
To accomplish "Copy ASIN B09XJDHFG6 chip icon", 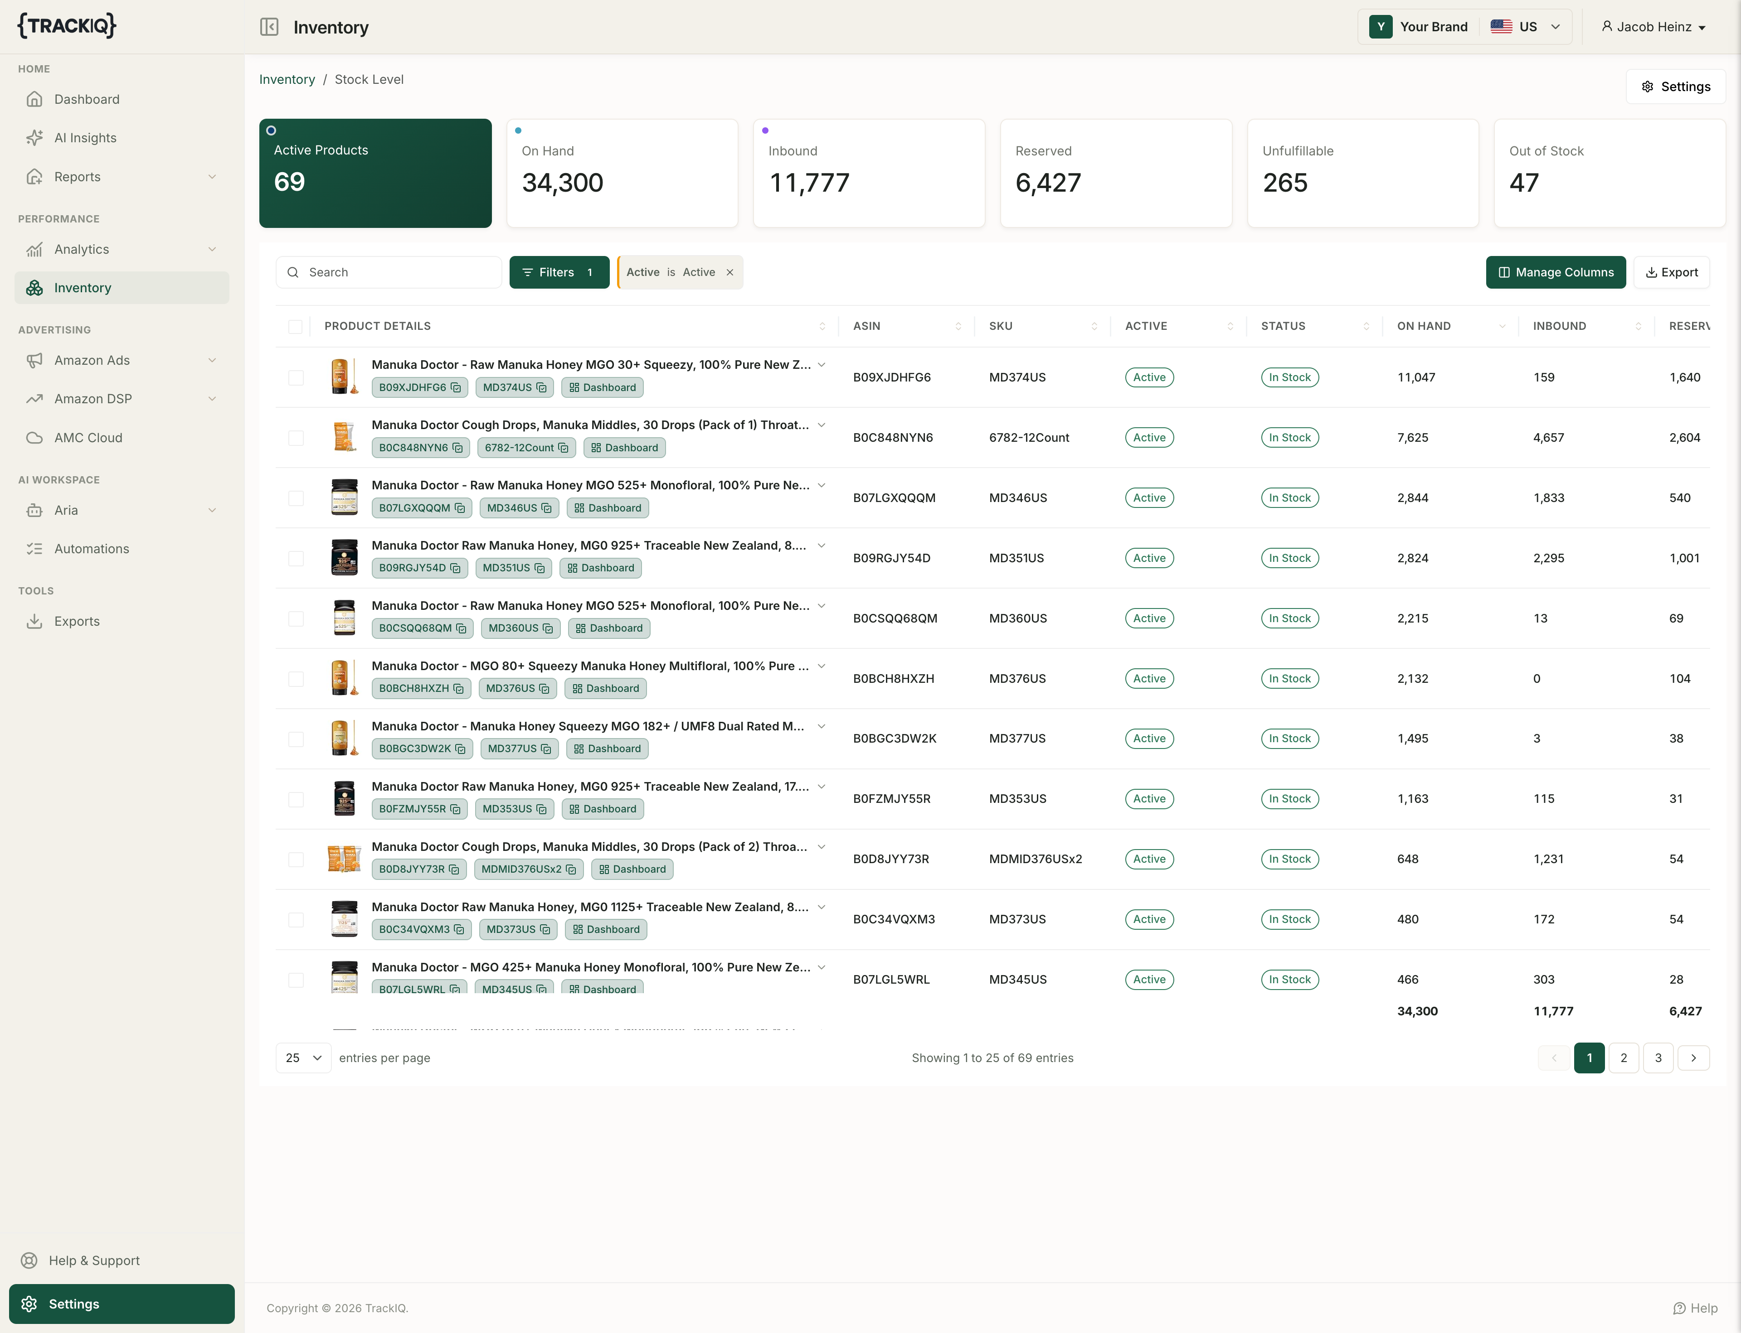I will pyautogui.click(x=456, y=388).
